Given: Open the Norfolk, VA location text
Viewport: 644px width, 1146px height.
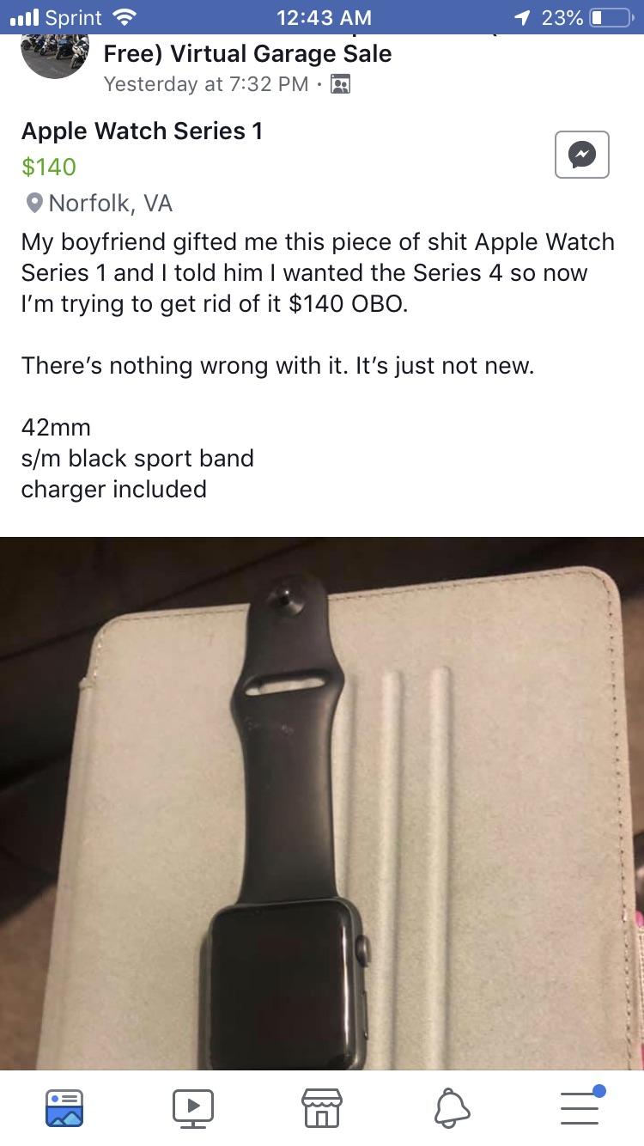Looking at the screenshot, I should (x=111, y=204).
